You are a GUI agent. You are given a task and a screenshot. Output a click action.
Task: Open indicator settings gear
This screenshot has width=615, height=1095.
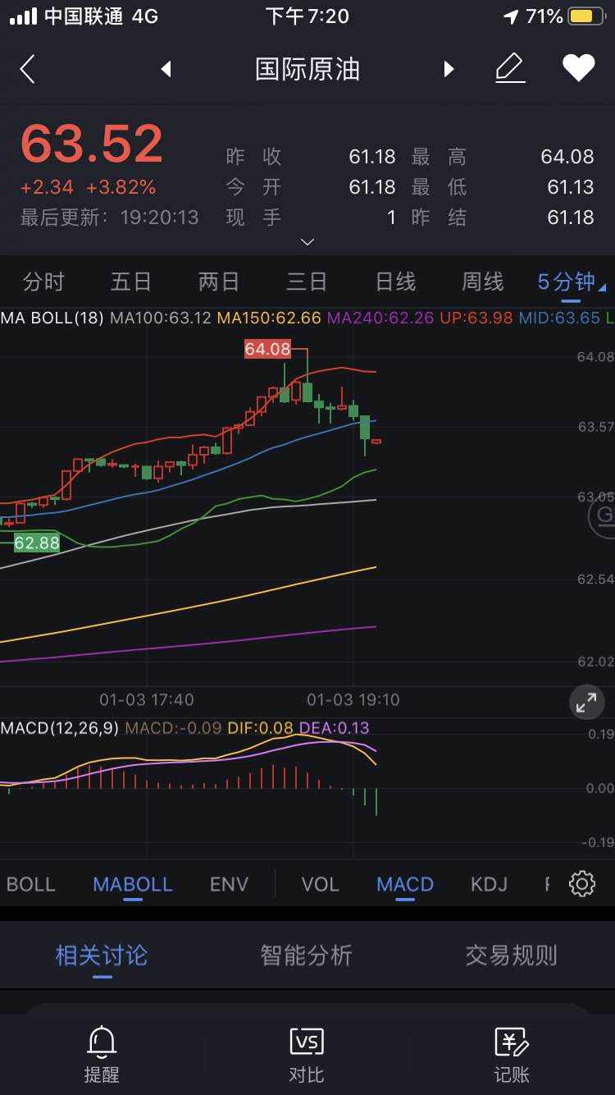tap(582, 884)
